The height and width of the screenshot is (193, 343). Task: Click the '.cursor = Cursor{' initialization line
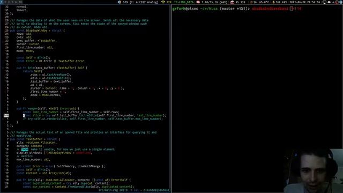[77, 88]
